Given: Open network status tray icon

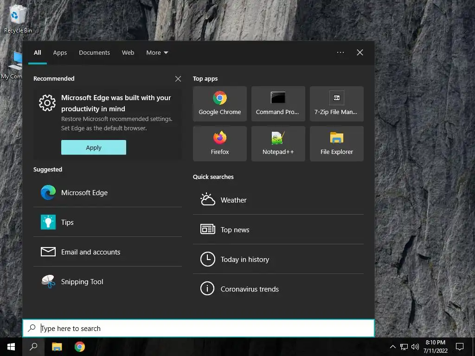Looking at the screenshot, I should 404,347.
